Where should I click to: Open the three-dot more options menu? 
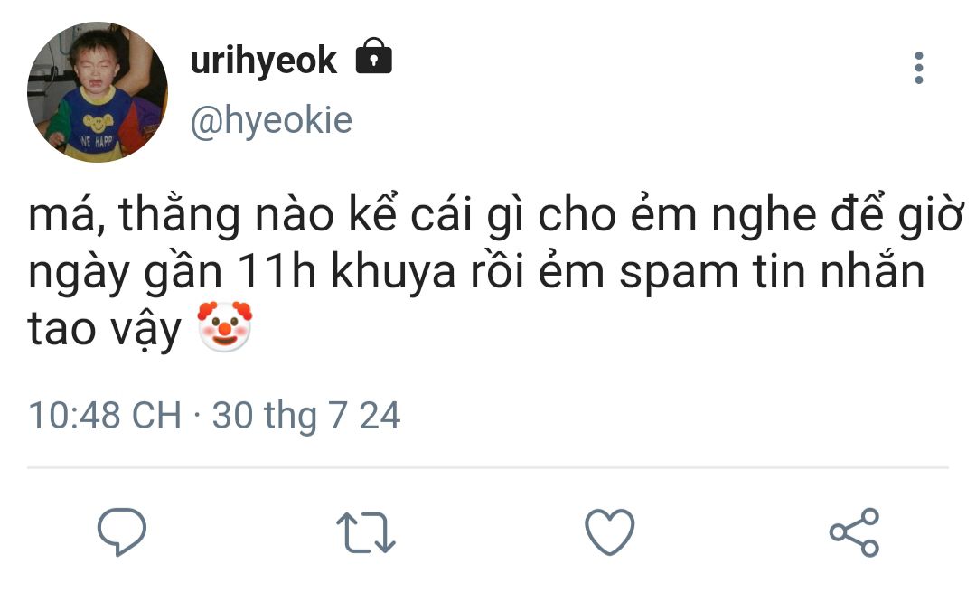pyautogui.click(x=919, y=68)
